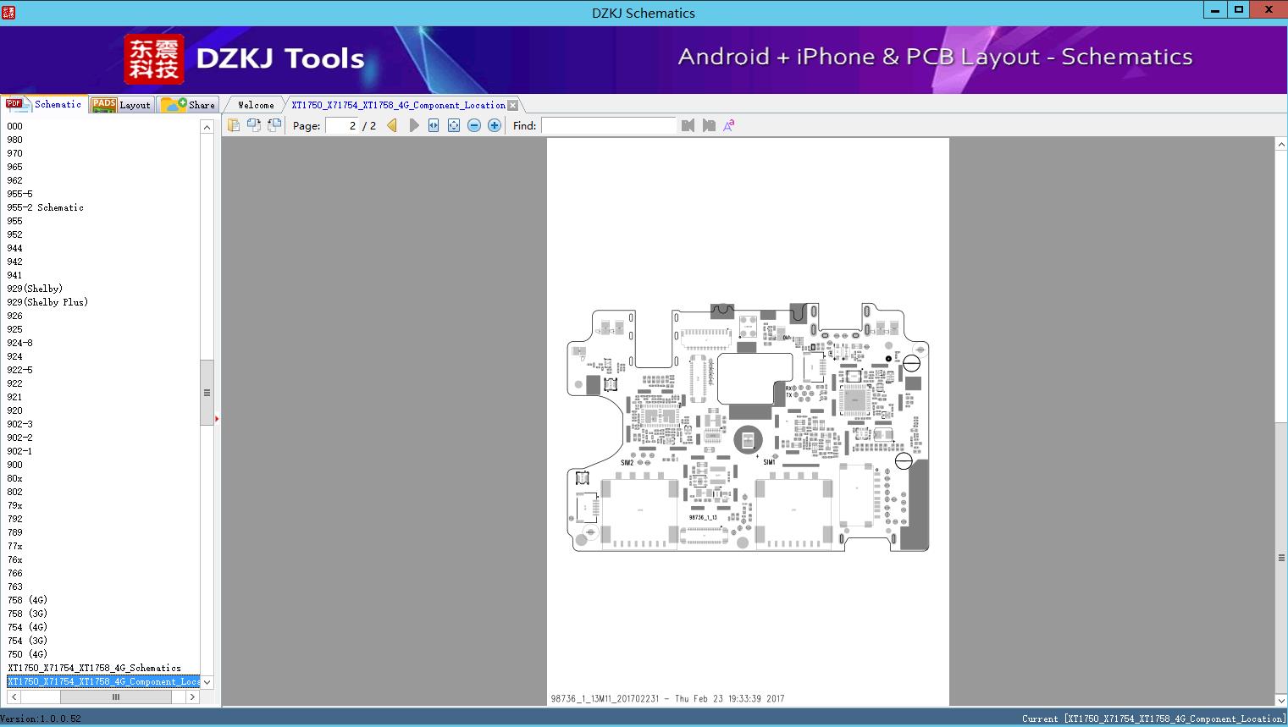
Task: Click the DZKJ logo in banner
Action: tap(154, 59)
